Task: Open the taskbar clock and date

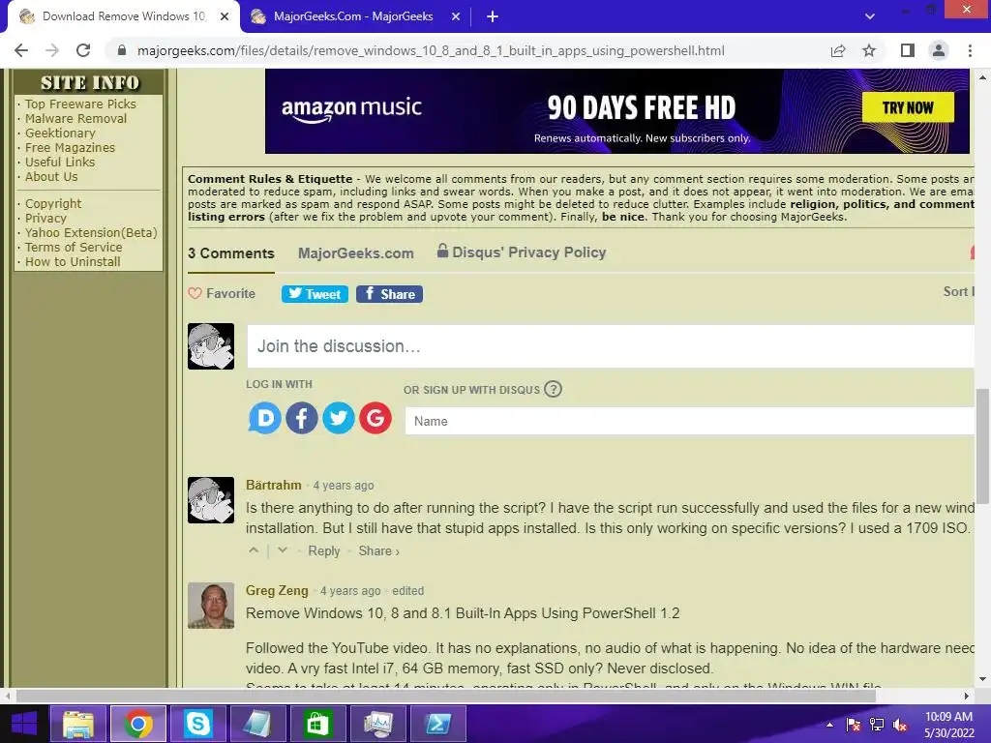Action: [948, 725]
